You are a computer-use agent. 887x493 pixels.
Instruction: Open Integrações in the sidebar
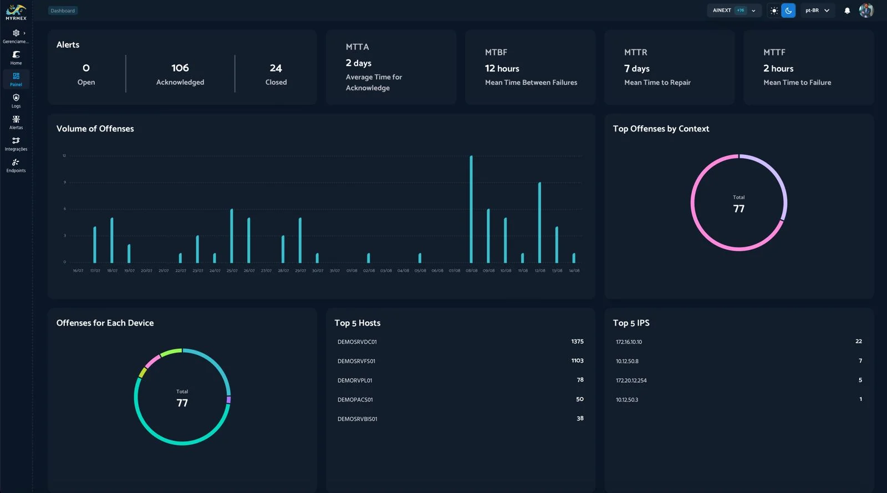tap(16, 144)
